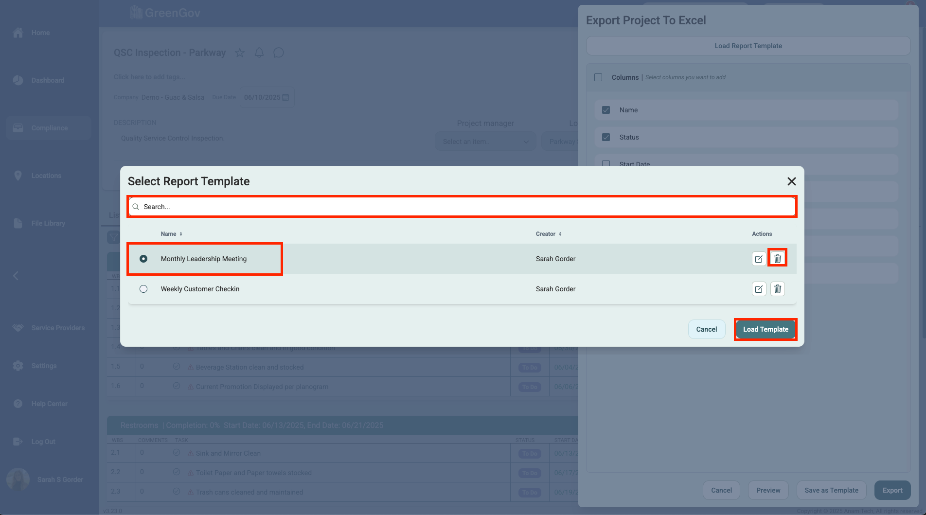Click the Load Template button
926x515 pixels.
click(766, 329)
